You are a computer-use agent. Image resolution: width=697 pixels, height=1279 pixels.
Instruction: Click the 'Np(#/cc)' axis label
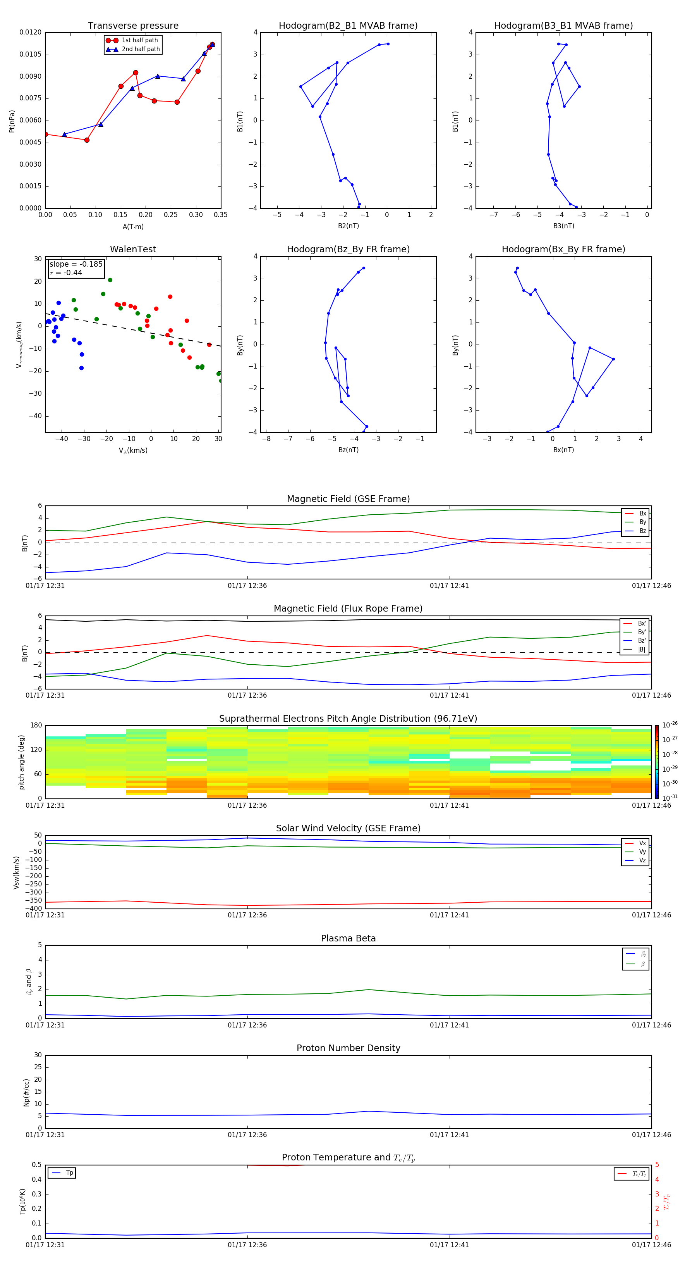[26, 1092]
